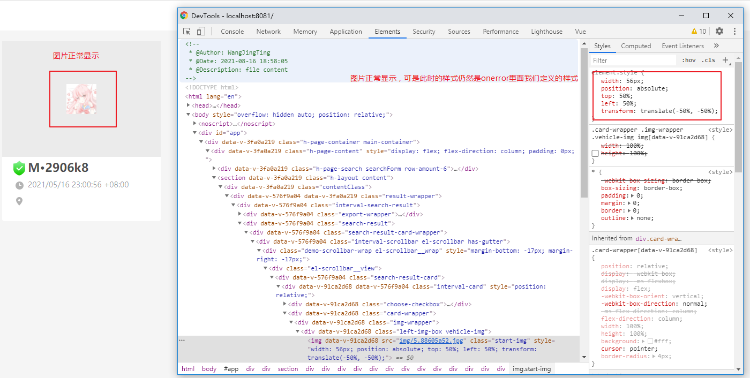Click the clock icon beside the timestamp
This screenshot has width=750, height=378.
(19, 185)
